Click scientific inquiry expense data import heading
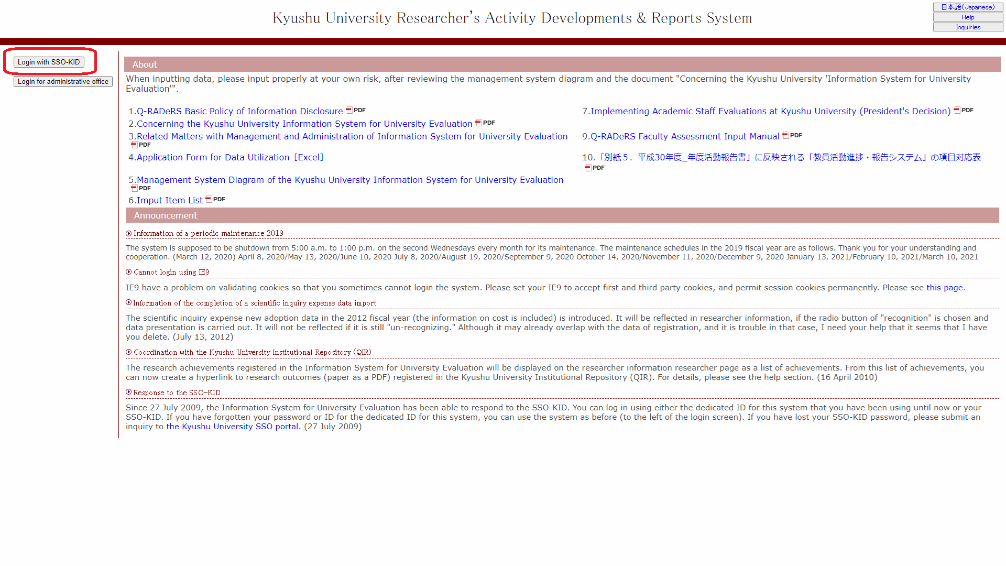Viewport: 1006px width, 566px height. pyautogui.click(x=255, y=303)
